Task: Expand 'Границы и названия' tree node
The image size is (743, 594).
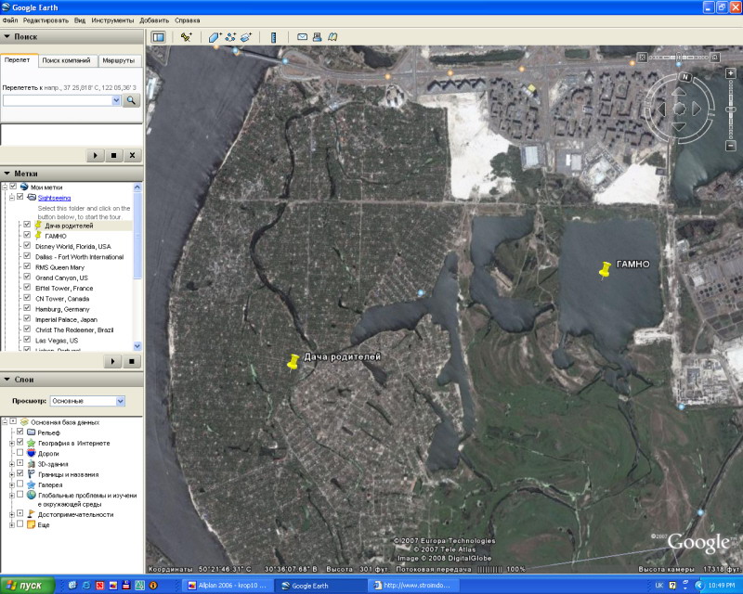Action: tap(12, 474)
